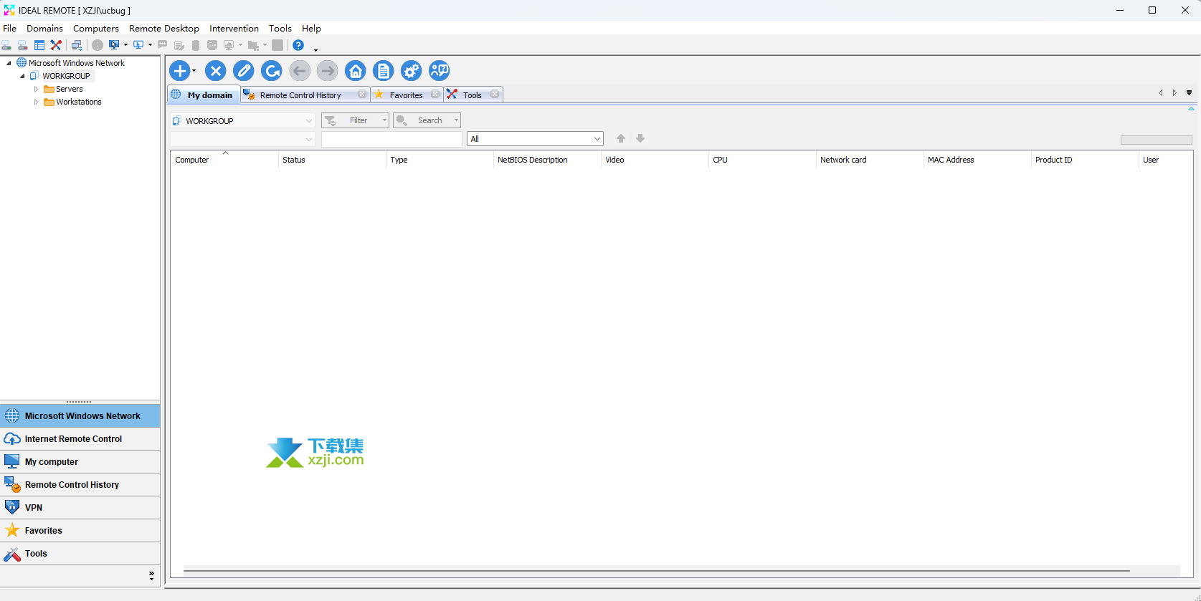
Task: Click the blue table list icon in top toolbar
Action: 39,45
